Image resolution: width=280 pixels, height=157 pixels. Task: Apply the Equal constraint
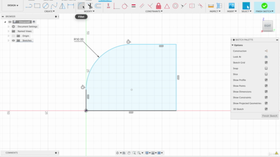coord(133,6)
